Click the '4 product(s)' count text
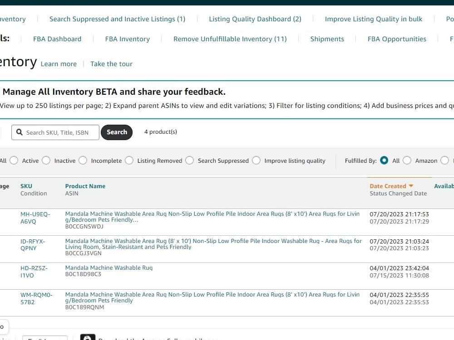Viewport: 454px width, 340px height. [161, 132]
